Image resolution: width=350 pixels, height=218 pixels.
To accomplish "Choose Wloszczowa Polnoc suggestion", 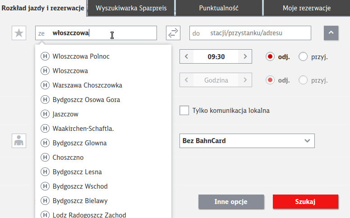I will coord(103,56).
